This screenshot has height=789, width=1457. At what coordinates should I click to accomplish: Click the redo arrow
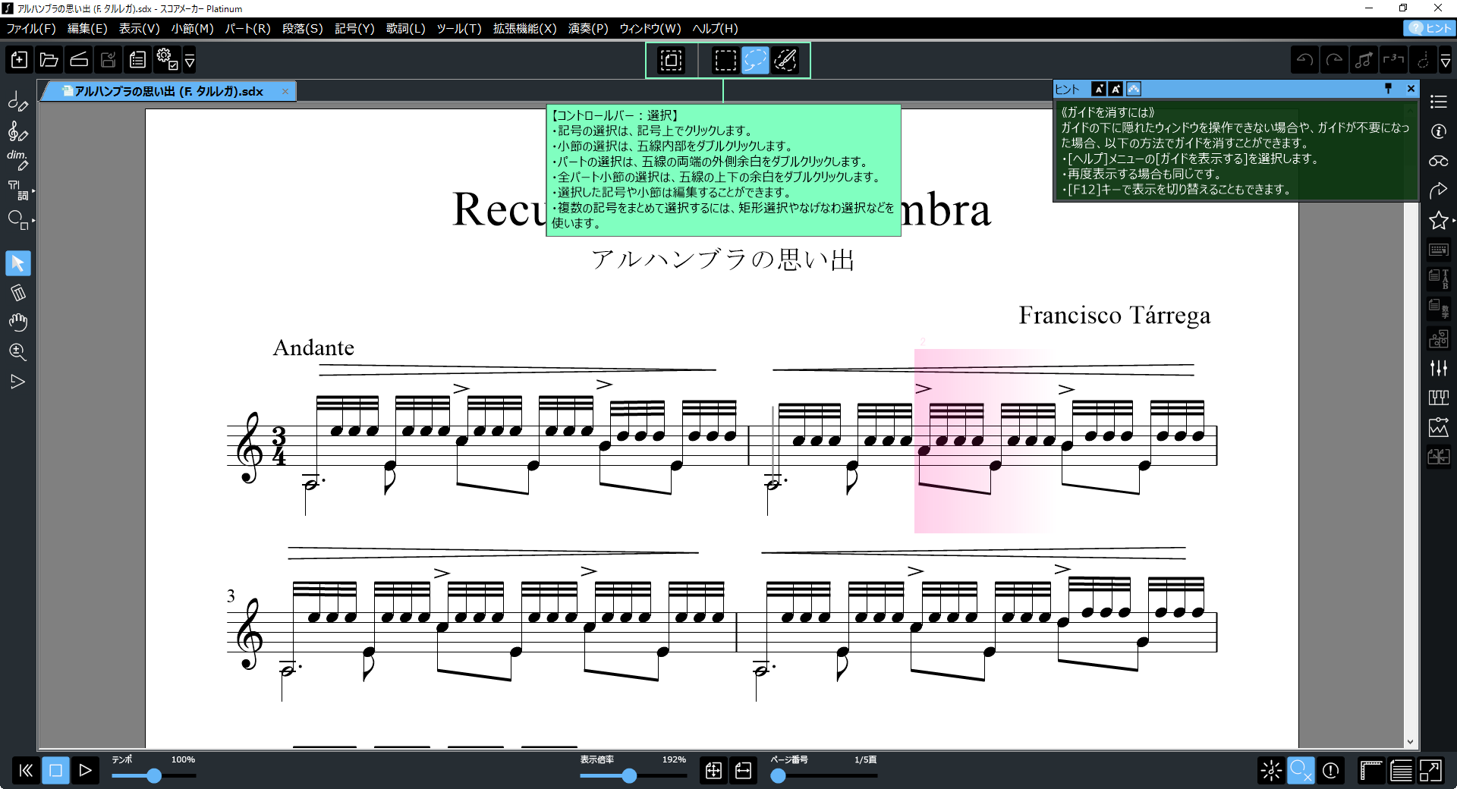click(1334, 60)
